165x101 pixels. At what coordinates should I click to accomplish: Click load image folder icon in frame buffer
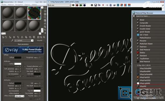[x=99, y=5]
